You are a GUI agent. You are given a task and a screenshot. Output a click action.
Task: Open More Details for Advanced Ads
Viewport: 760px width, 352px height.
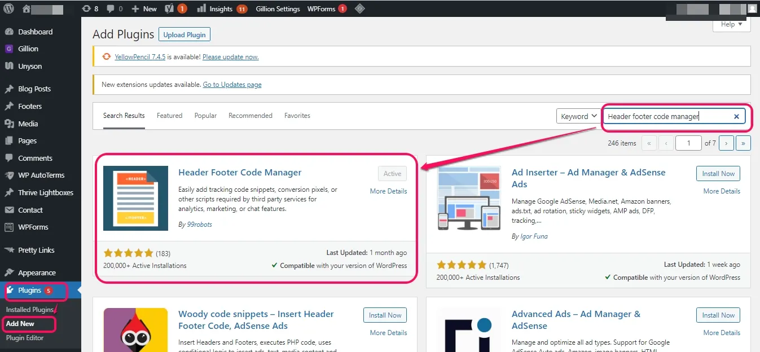point(722,333)
